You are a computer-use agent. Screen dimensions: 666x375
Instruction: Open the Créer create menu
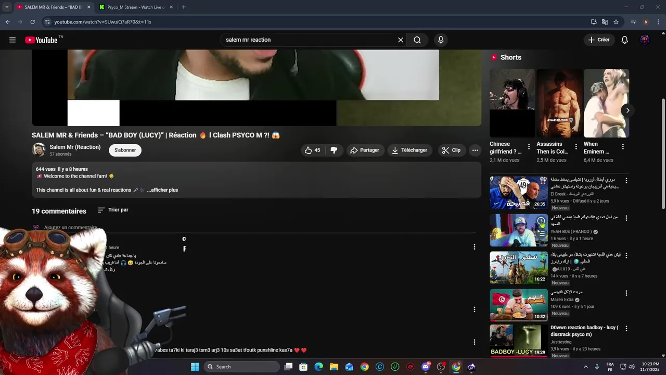[x=599, y=40]
